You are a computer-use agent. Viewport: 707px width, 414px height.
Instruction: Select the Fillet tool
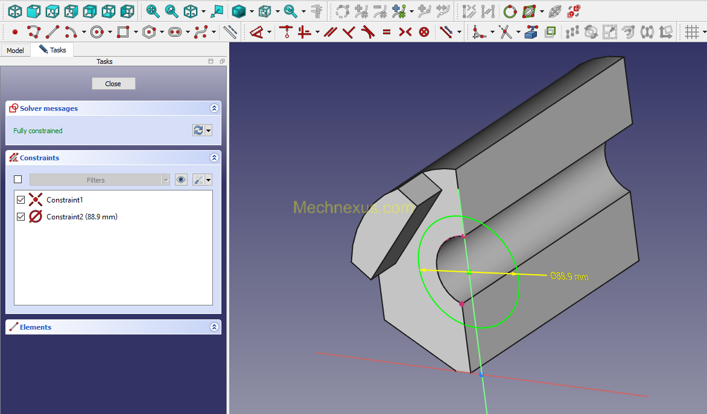pyautogui.click(x=479, y=32)
